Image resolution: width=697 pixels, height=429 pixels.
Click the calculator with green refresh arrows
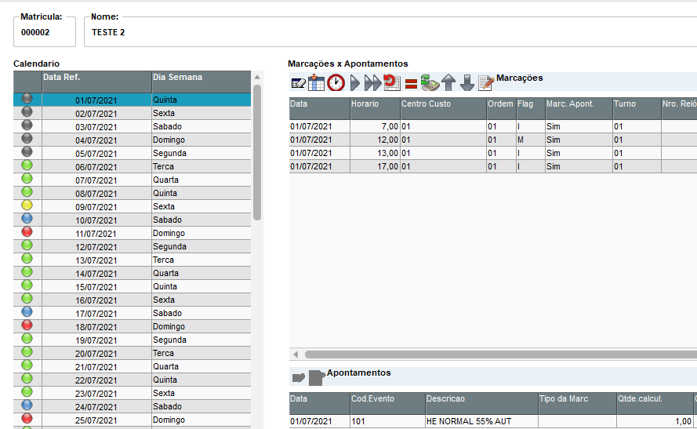tap(430, 82)
